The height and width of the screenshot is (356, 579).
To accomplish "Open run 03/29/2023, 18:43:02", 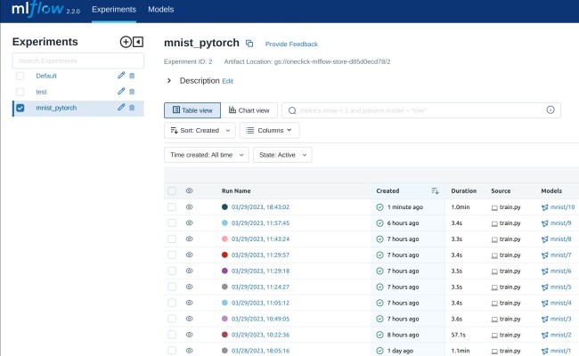I will click(260, 207).
